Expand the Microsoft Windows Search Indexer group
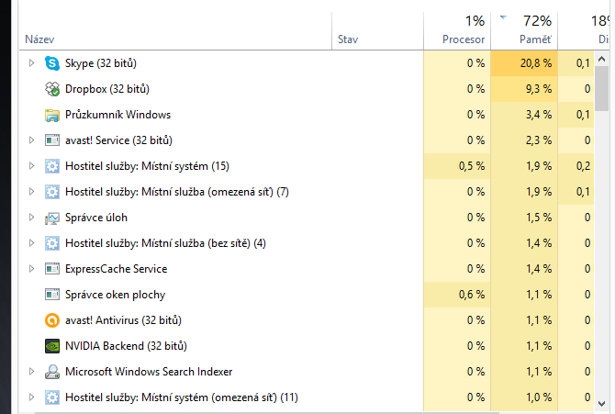This screenshot has width=615, height=414. pyautogui.click(x=32, y=371)
